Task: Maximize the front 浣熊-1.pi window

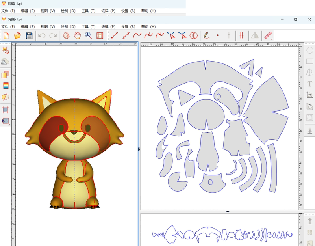Action: point(296,19)
